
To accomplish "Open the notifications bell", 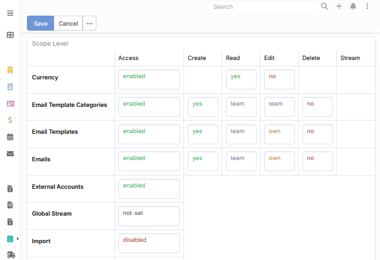I will click(353, 6).
